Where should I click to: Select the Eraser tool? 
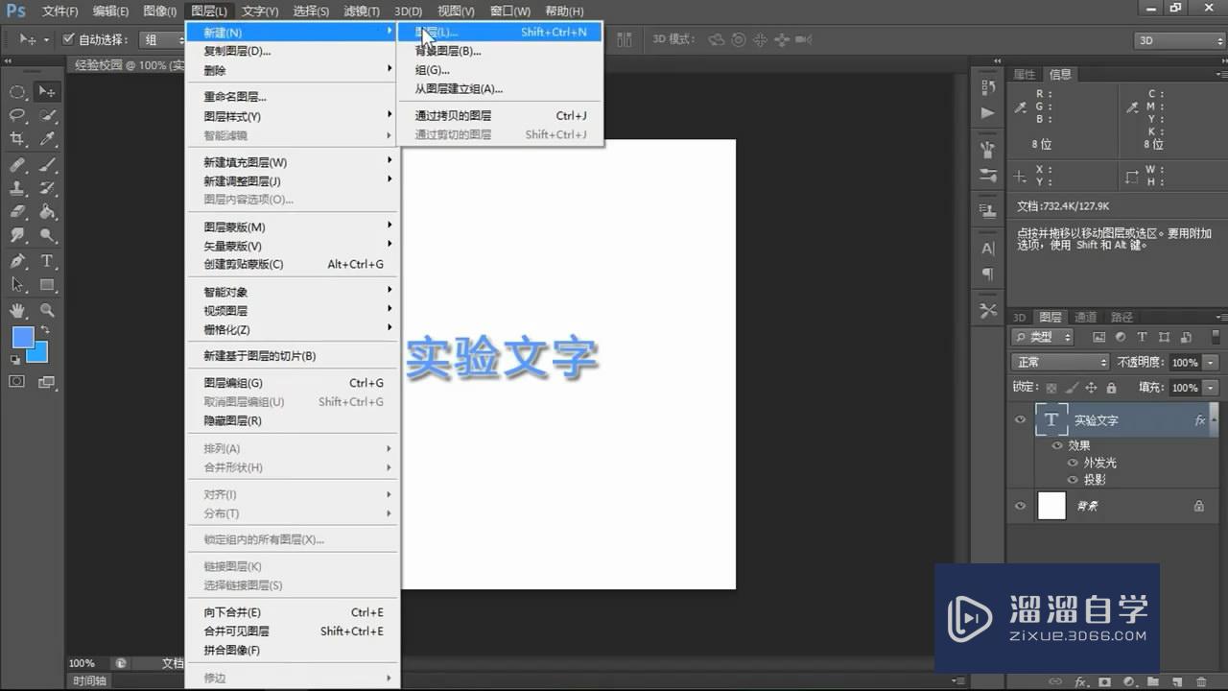pyautogui.click(x=17, y=212)
